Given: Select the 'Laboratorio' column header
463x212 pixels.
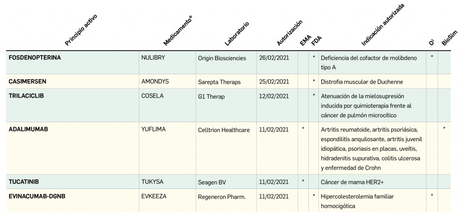Looking at the screenshot, I should point(236,33).
